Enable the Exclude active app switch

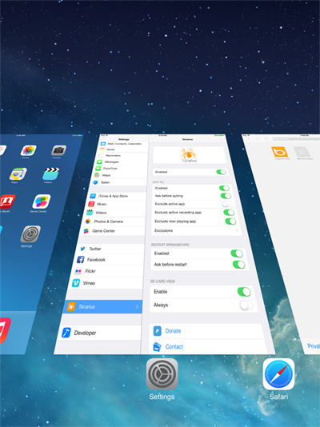point(227,204)
